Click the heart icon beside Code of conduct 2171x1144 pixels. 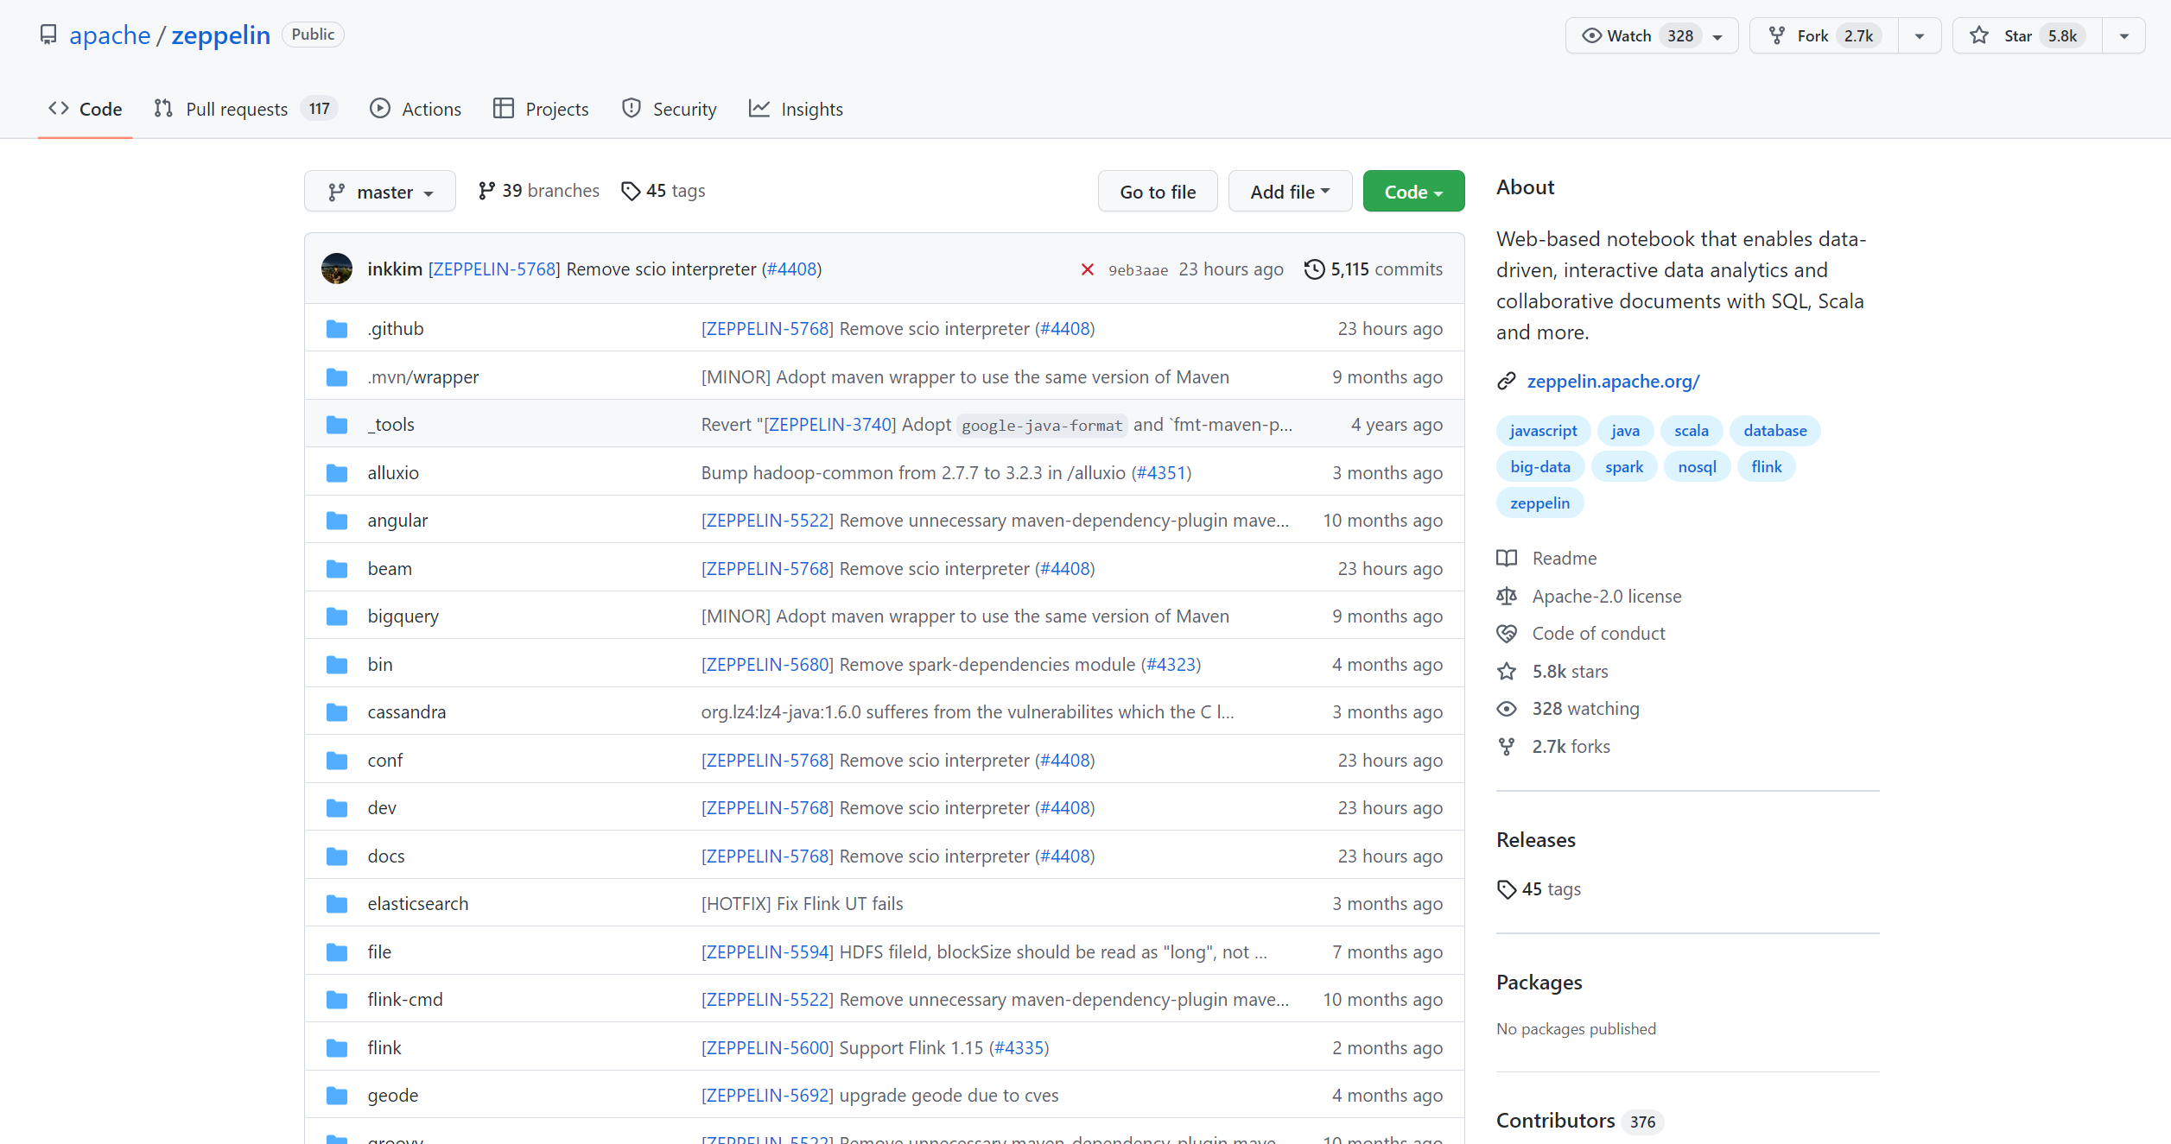coord(1507,634)
